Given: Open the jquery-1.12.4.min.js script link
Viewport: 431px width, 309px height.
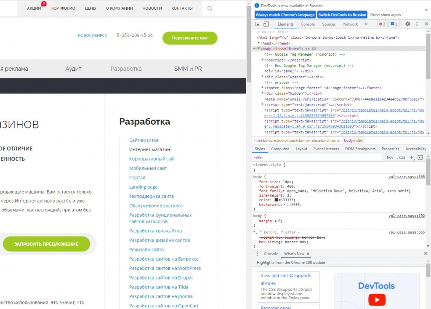Looking at the screenshot, I should 344,113.
